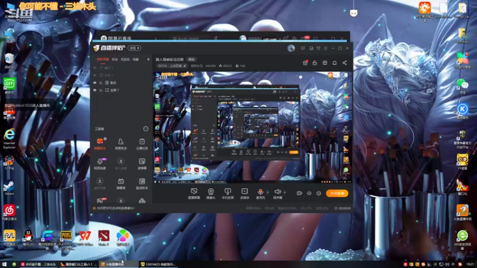Click the phone-as-camera help tip link
Viewport: 477px width, 268px height.
[116, 208]
